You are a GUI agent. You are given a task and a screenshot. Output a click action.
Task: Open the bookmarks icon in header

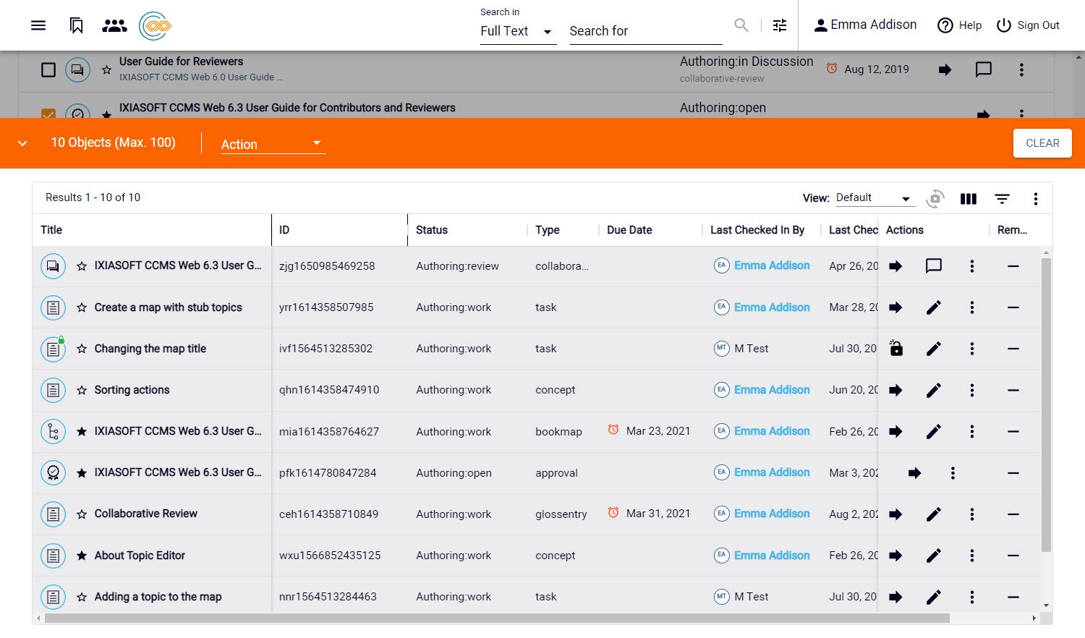tap(76, 25)
